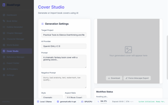Click the Cover Studio image icon
Screen dimensions: 168x105
coord(4,51)
